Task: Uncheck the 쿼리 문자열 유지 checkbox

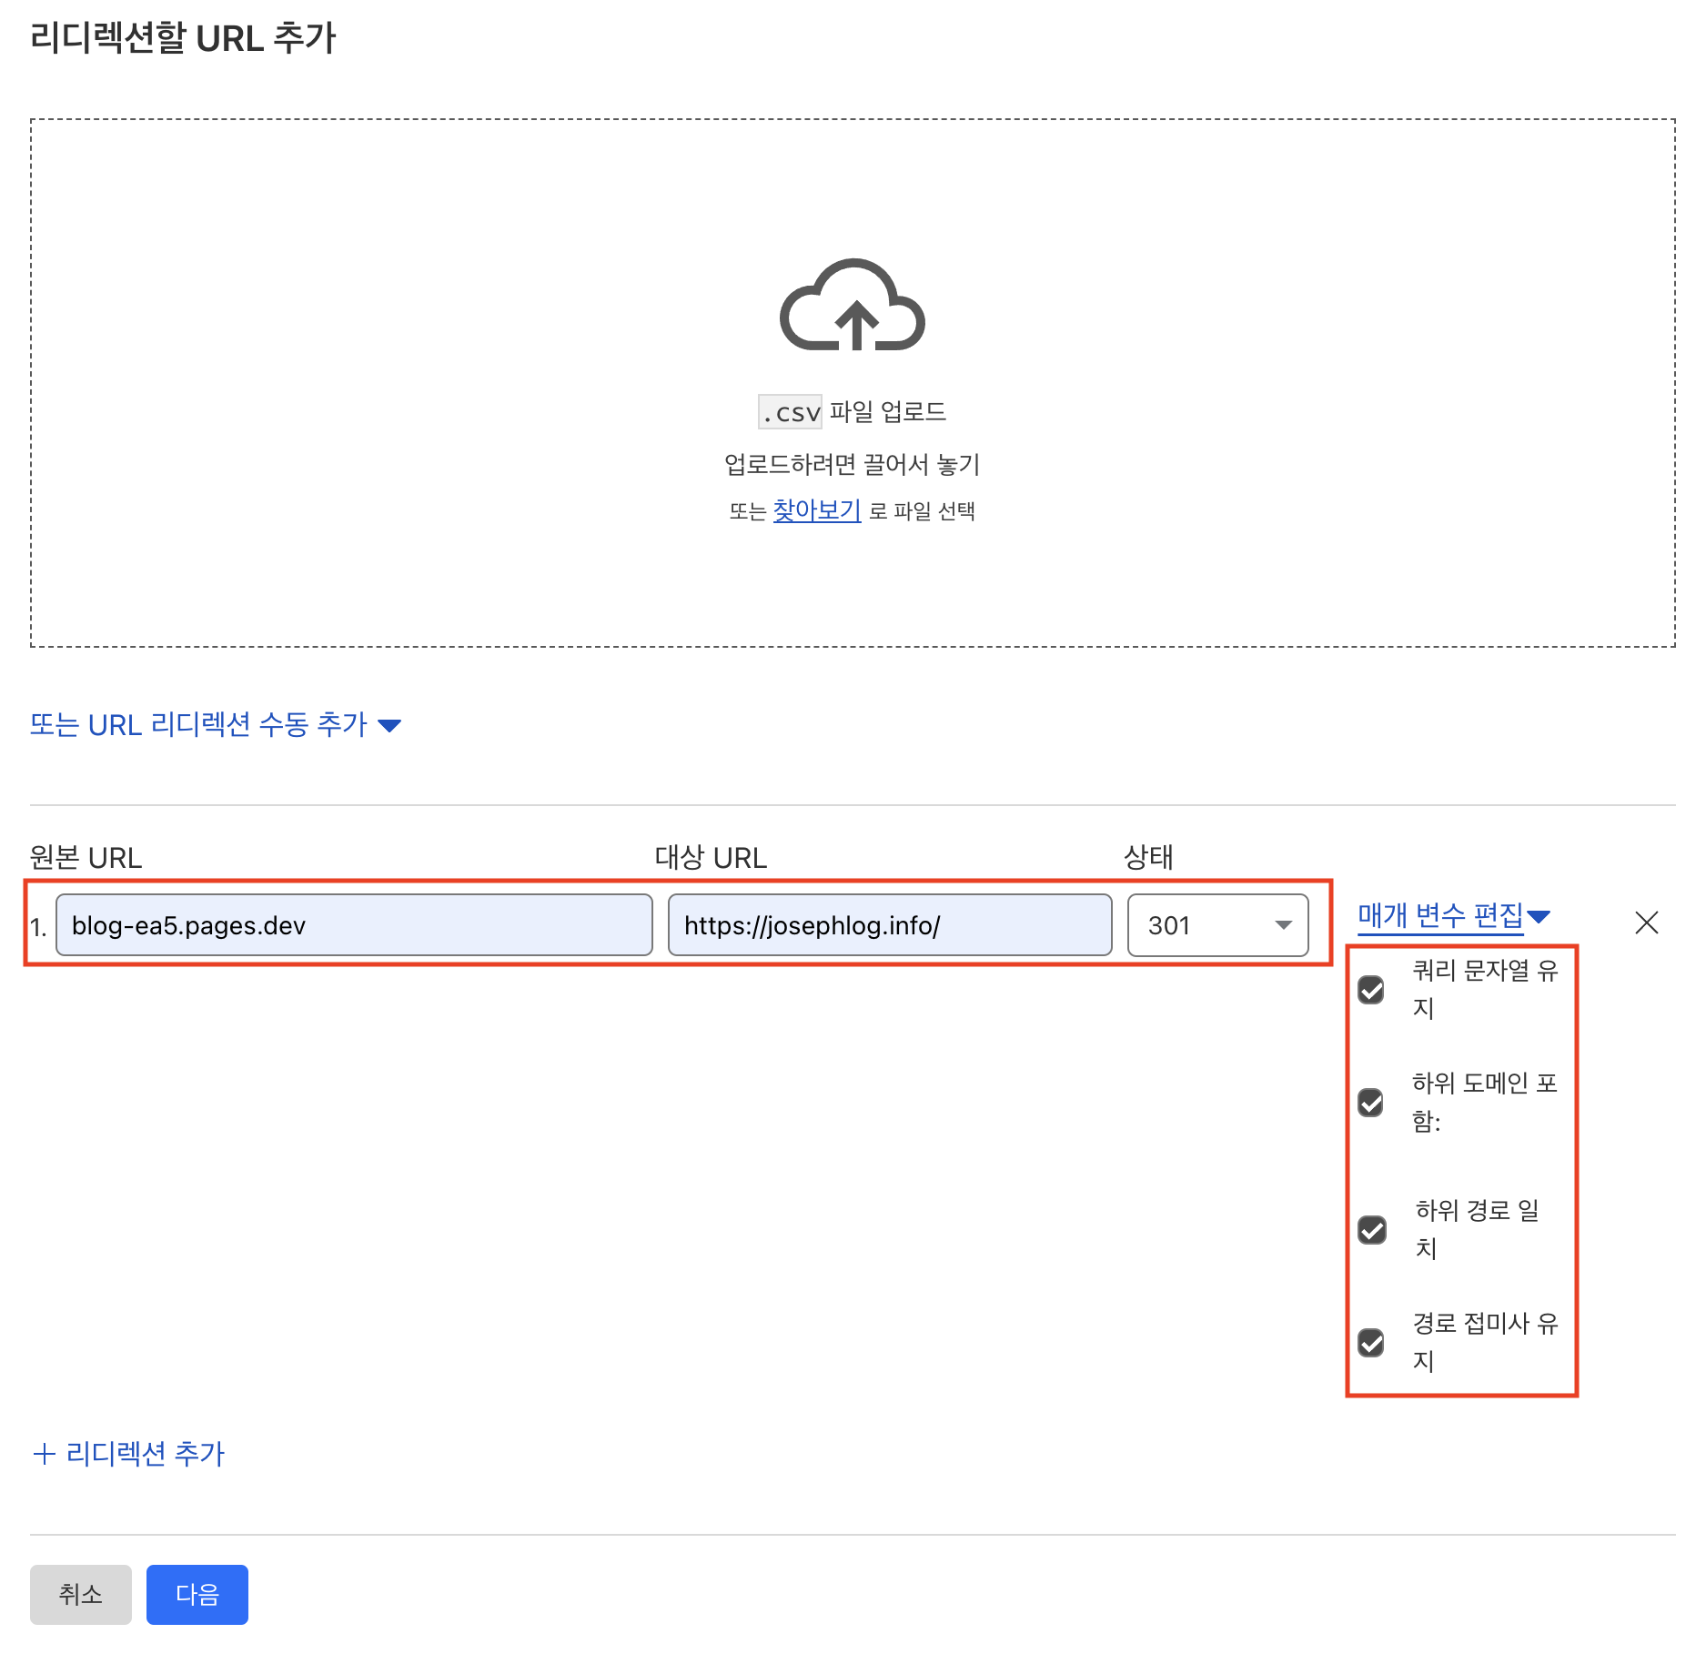Action: pos(1371,990)
